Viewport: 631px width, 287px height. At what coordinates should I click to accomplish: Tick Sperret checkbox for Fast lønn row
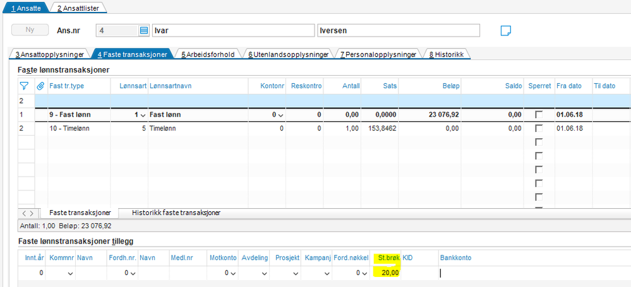[x=538, y=115]
